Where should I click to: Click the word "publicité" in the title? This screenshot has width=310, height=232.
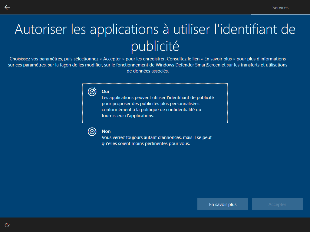(155, 47)
